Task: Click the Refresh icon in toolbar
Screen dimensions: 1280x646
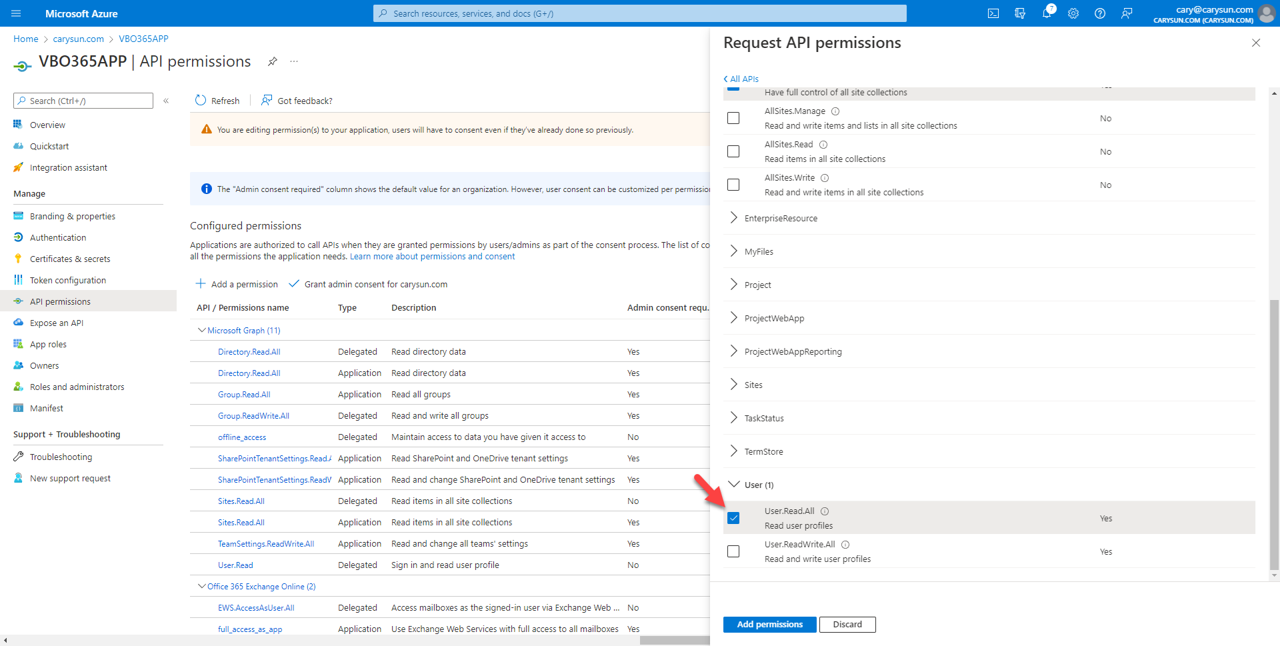Action: point(201,101)
